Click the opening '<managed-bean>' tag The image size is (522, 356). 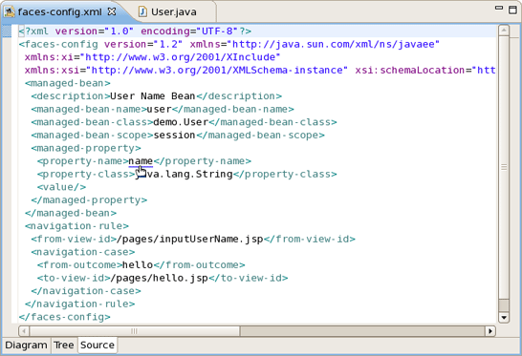[68, 83]
